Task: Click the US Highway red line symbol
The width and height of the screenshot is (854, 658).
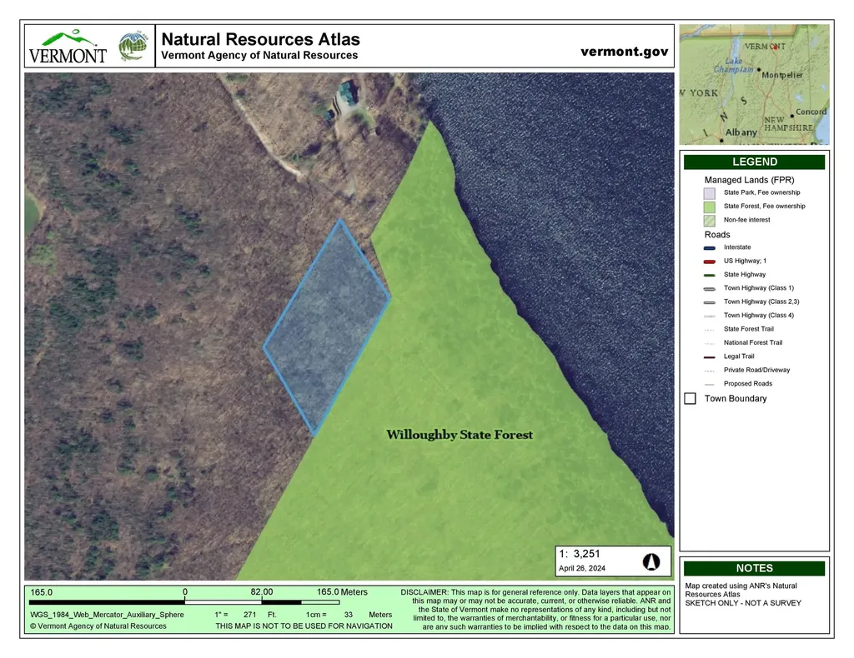Action: pos(709,262)
